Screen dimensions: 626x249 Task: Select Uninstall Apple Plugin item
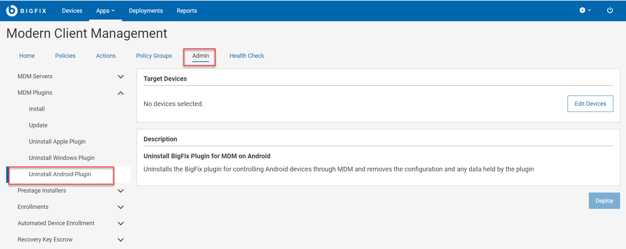pyautogui.click(x=57, y=142)
